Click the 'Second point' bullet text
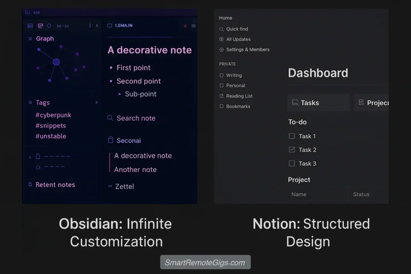This screenshot has height=274, width=411. click(138, 81)
